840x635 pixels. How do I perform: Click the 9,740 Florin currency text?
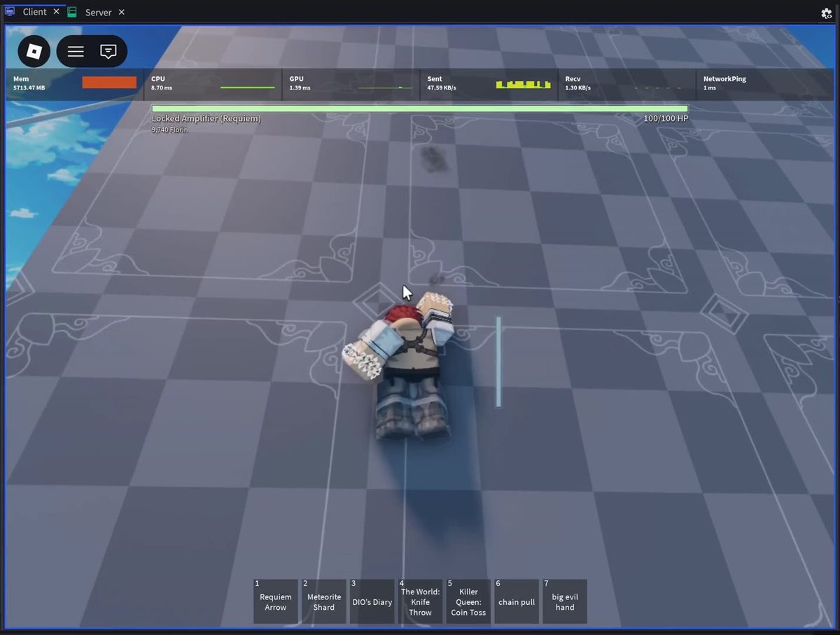click(x=169, y=130)
